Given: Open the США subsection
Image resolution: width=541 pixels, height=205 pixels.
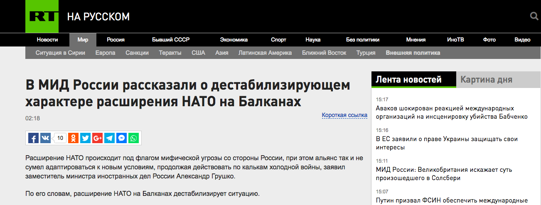Looking at the screenshot, I should 198,53.
